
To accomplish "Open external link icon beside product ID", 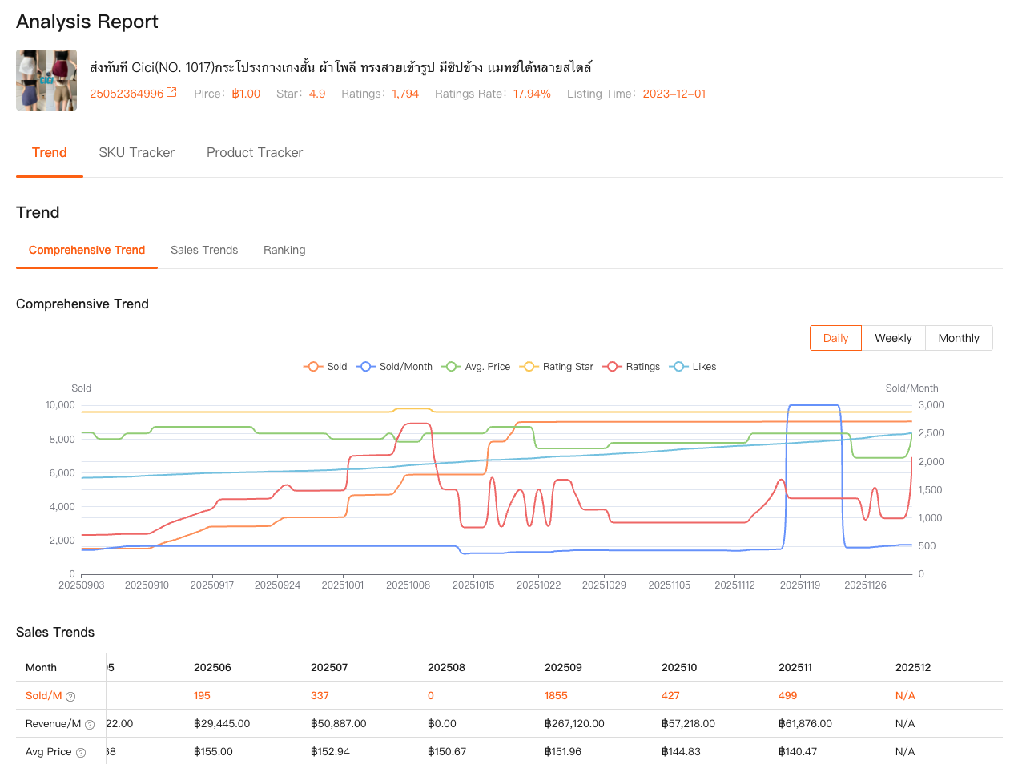I will coord(171,93).
